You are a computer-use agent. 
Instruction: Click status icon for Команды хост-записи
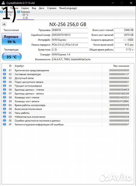click(x=4, y=101)
